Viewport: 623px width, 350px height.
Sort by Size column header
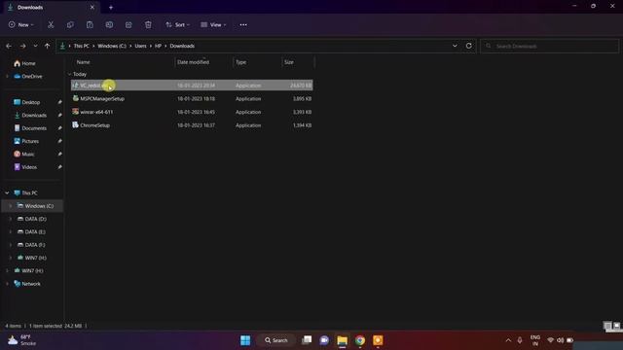pyautogui.click(x=289, y=62)
